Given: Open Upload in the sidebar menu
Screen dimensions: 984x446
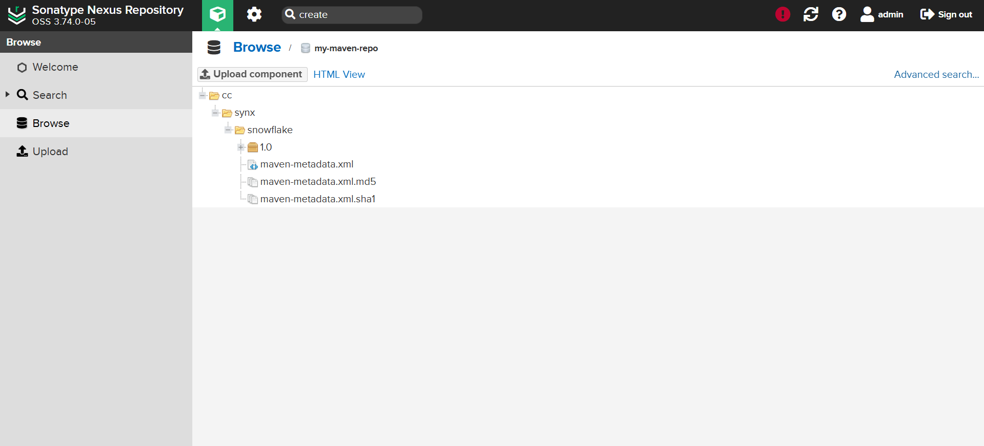Looking at the screenshot, I should click(96, 151).
